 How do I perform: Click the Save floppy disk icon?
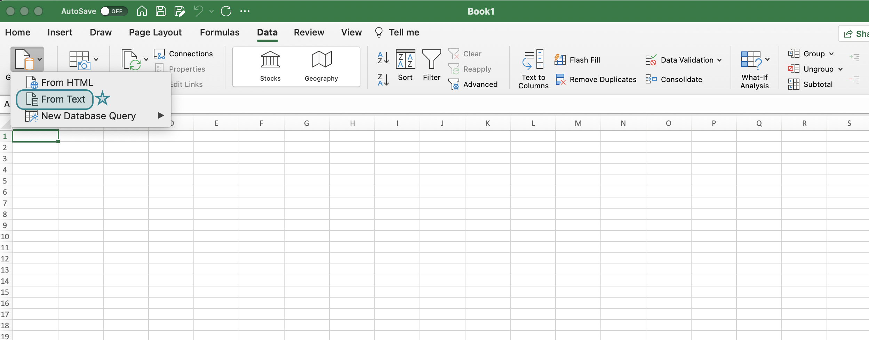tap(161, 11)
